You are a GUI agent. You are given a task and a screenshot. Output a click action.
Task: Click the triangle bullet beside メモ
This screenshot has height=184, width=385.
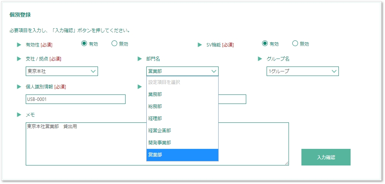tap(19, 114)
